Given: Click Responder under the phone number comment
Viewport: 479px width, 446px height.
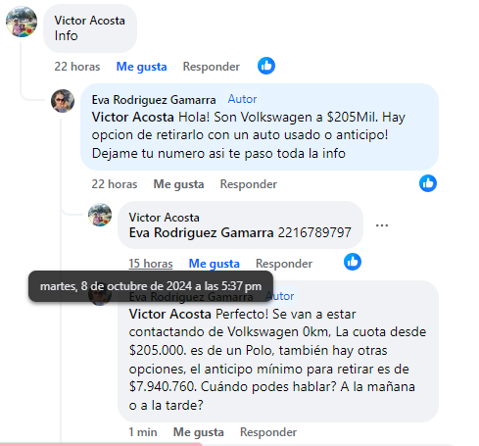Looking at the screenshot, I should (x=284, y=264).
